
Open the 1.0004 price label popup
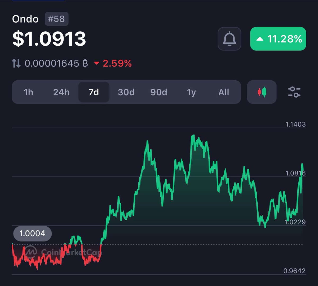(x=32, y=234)
